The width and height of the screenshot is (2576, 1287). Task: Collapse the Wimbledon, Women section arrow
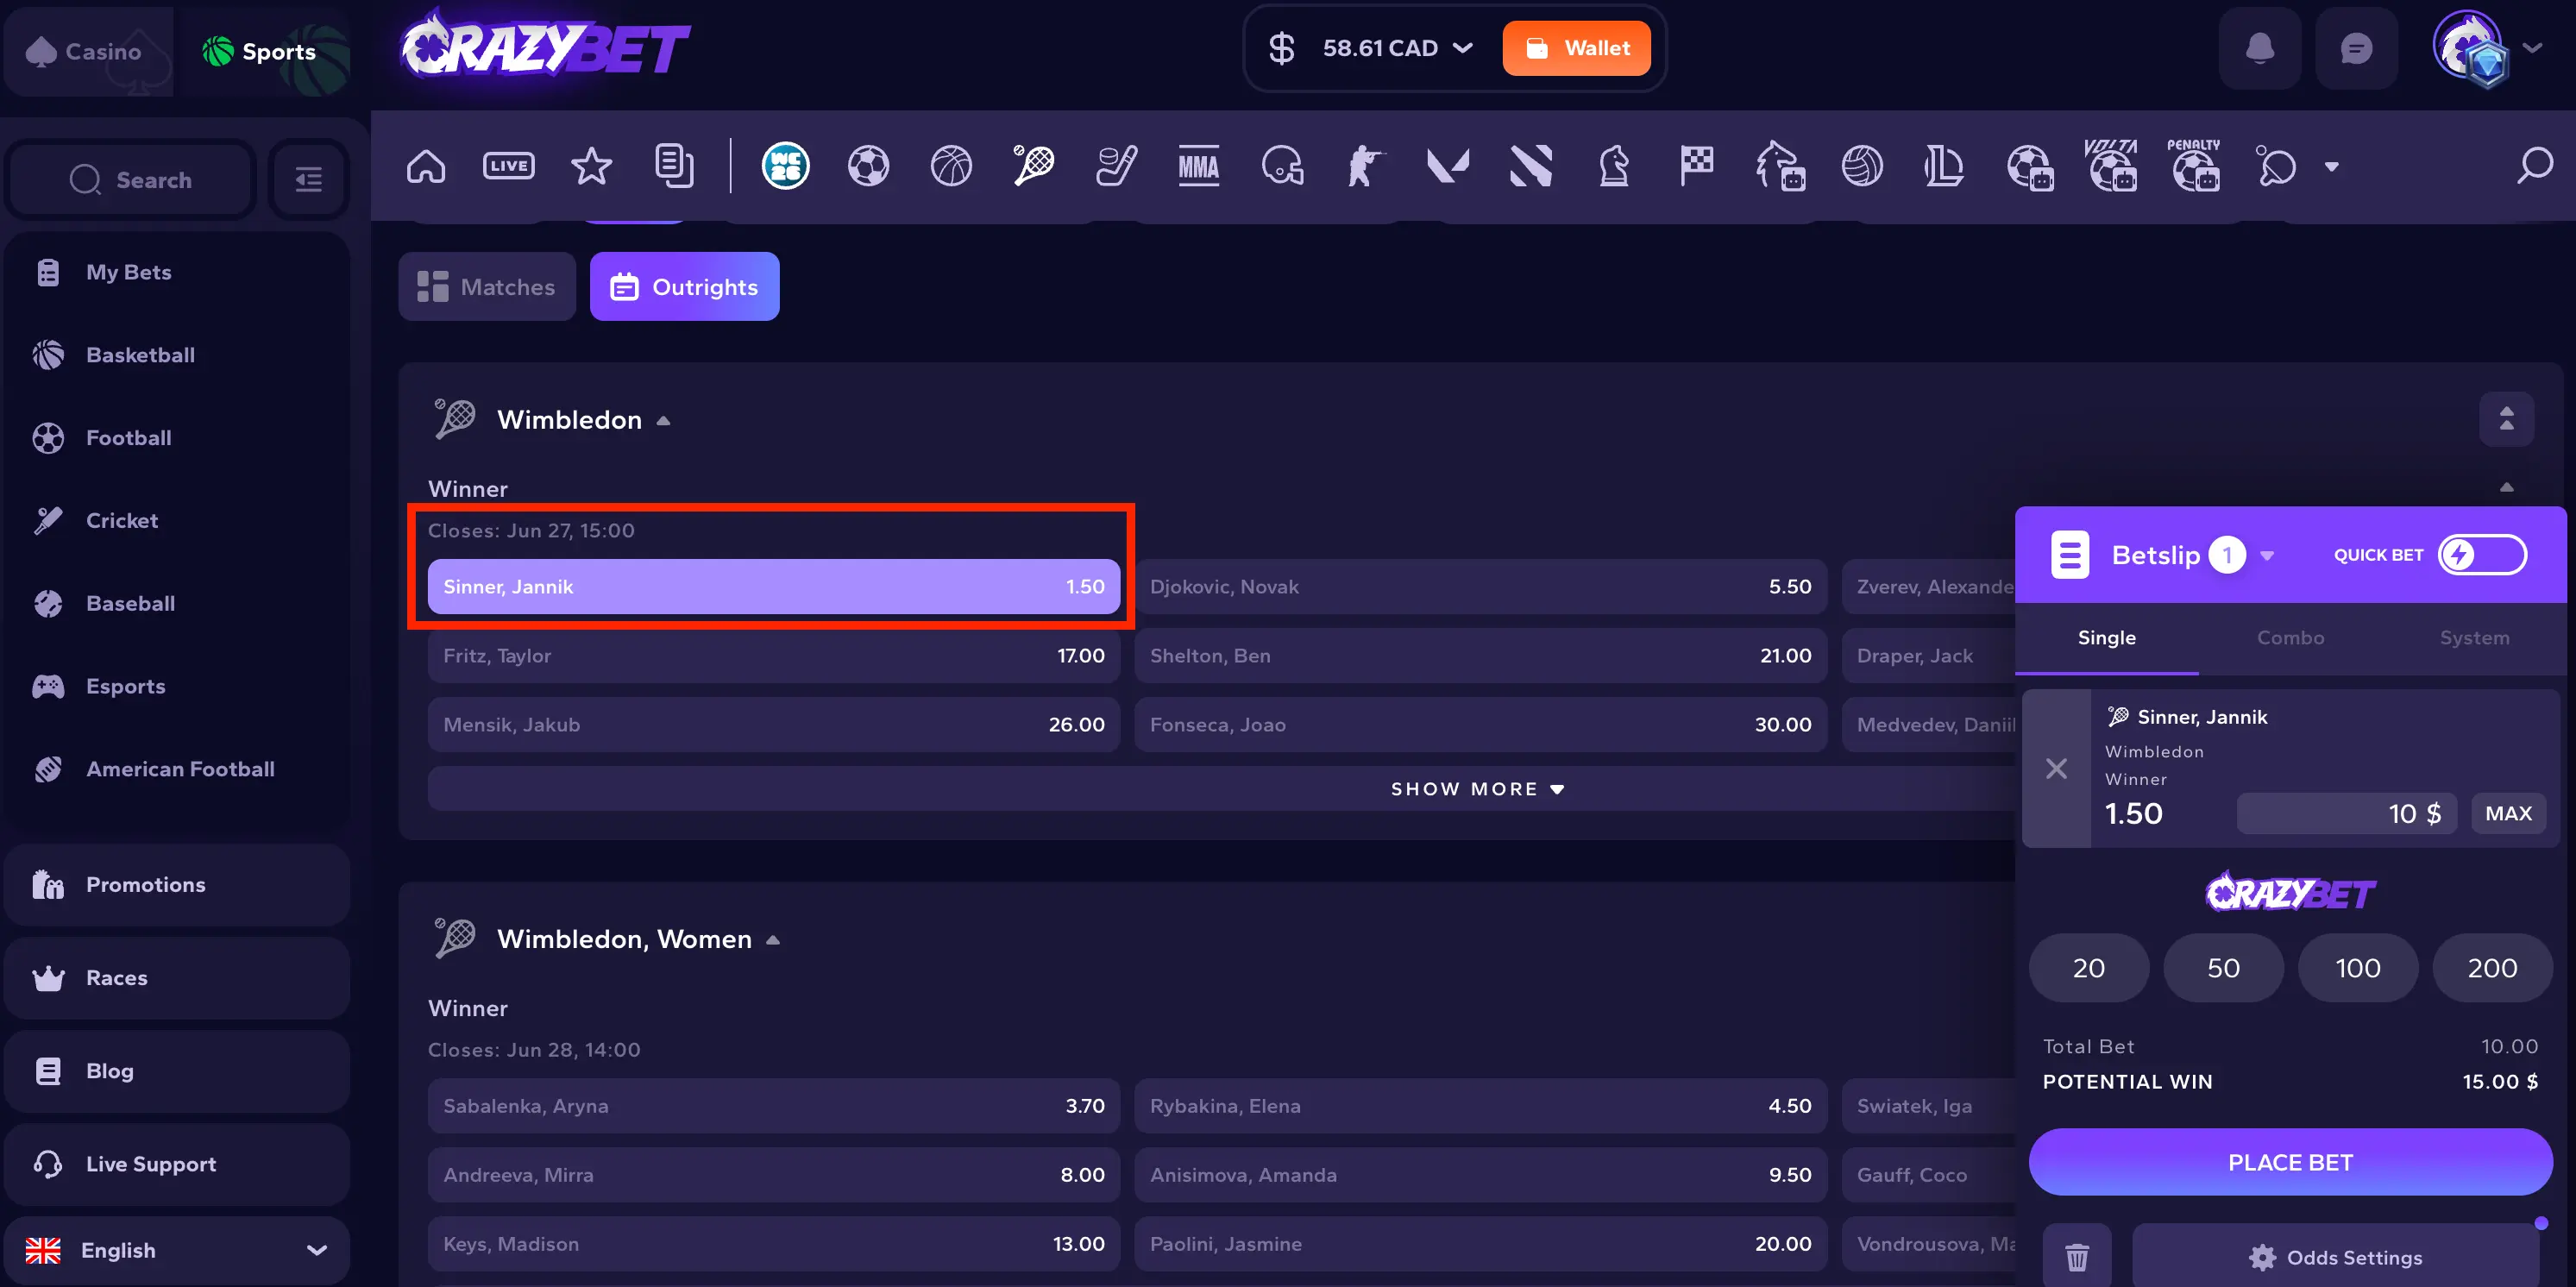[x=772, y=940]
